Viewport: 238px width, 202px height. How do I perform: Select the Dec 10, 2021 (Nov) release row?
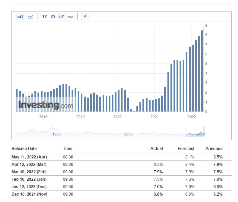(29, 194)
